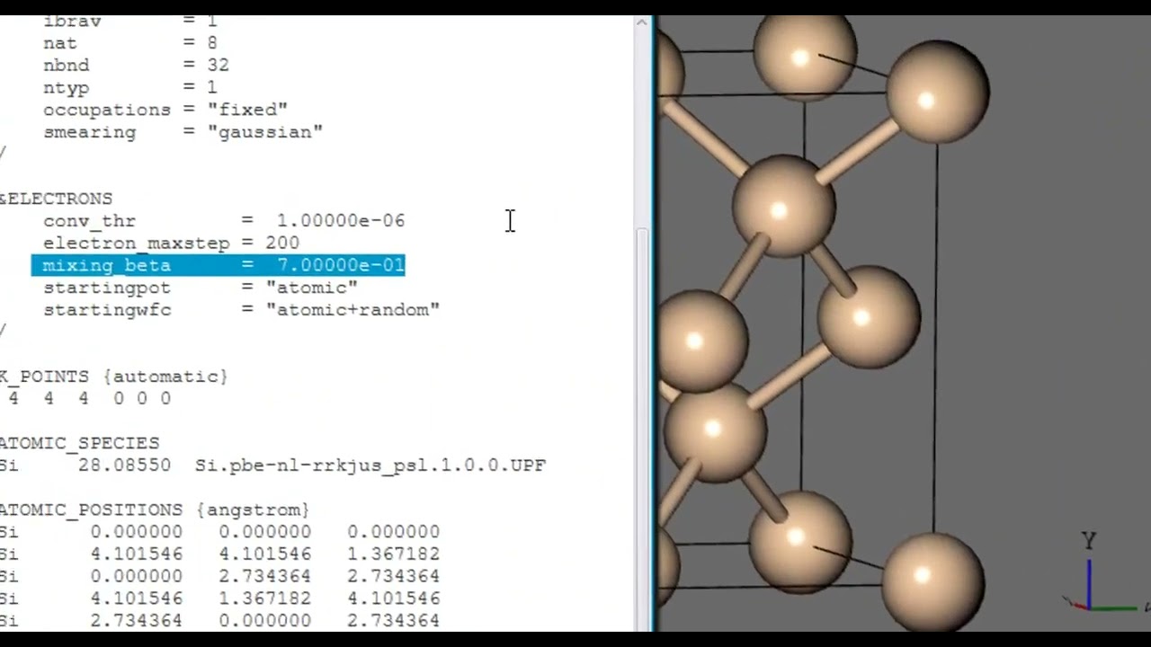Click the pseudopotential filename Si.pbe-nl-rrkjus_psl.1.0.0.UPF
This screenshot has height=647, width=1151.
[370, 465]
